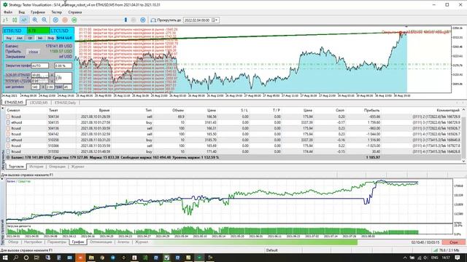Select the ticket 515550 trade row

(x=233, y=151)
